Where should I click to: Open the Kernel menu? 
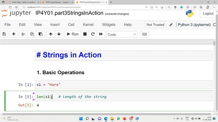(88, 25)
